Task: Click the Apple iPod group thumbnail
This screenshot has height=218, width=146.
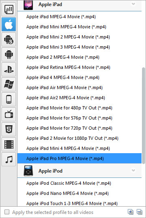Action: [x=28, y=171]
